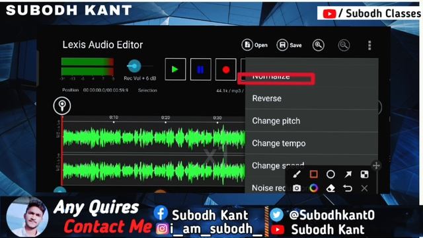423x238 pixels.
Task: Click the YouTube Subodh Classes badge
Action: (x=369, y=13)
